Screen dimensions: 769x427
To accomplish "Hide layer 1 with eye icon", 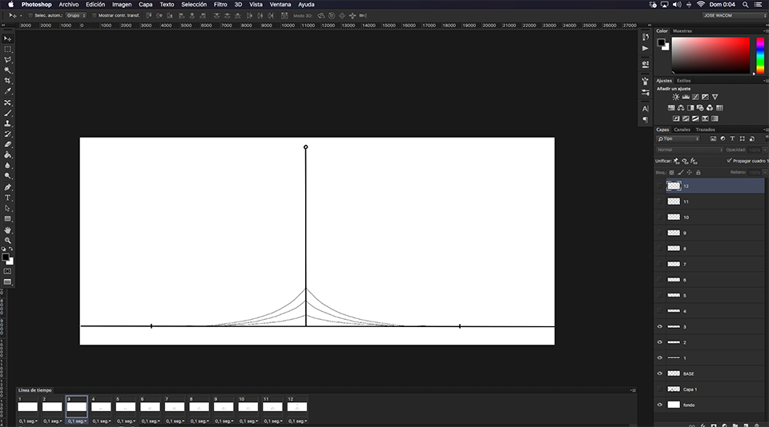I will 659,358.
